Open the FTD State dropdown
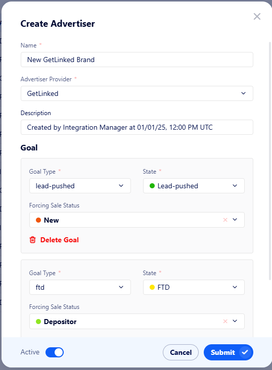 194,287
